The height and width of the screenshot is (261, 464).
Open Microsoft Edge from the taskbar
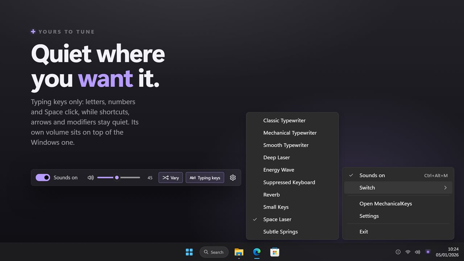(257, 252)
